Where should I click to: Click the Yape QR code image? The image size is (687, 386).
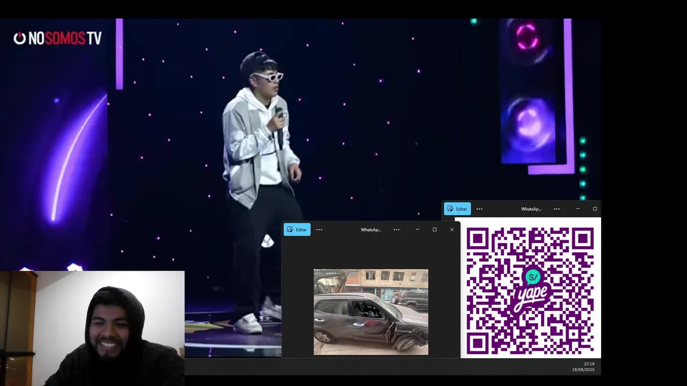[x=530, y=291]
